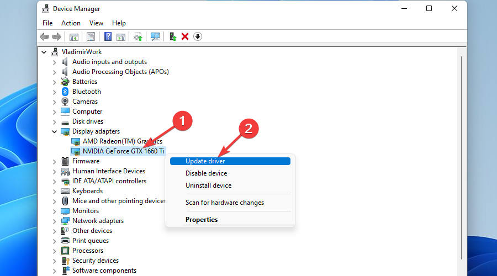Image resolution: width=497 pixels, height=276 pixels.
Task: Toggle the console tree pane icon
Action: 74,37
